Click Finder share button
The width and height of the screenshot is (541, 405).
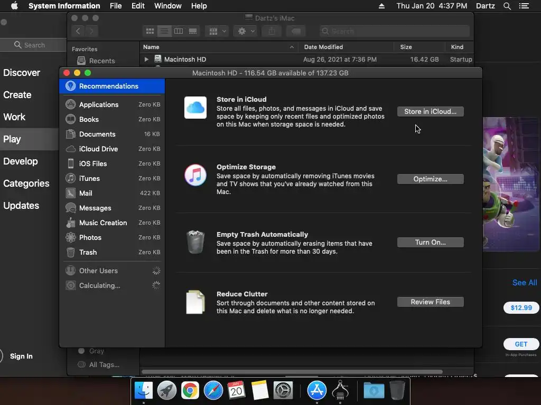pos(272,31)
